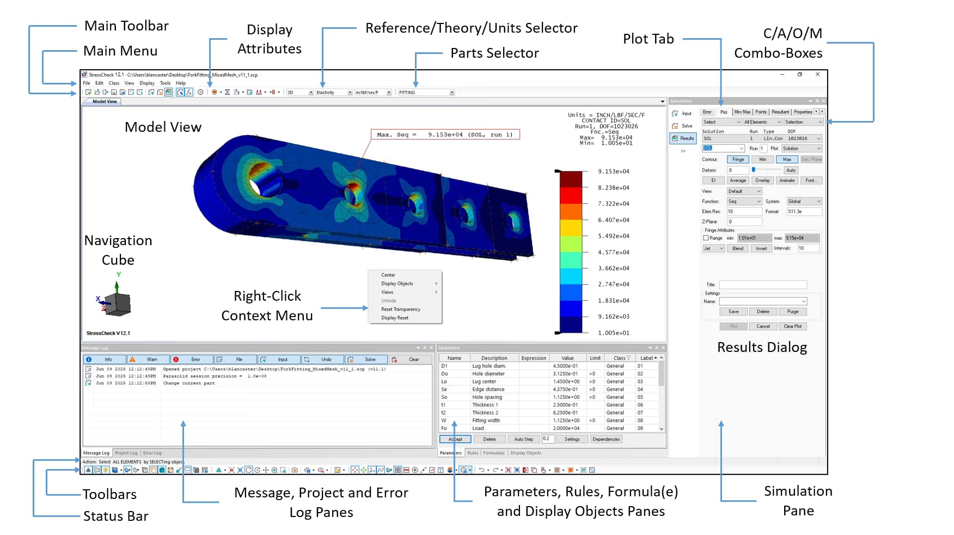Switch to the Min/Max tab

(x=742, y=112)
